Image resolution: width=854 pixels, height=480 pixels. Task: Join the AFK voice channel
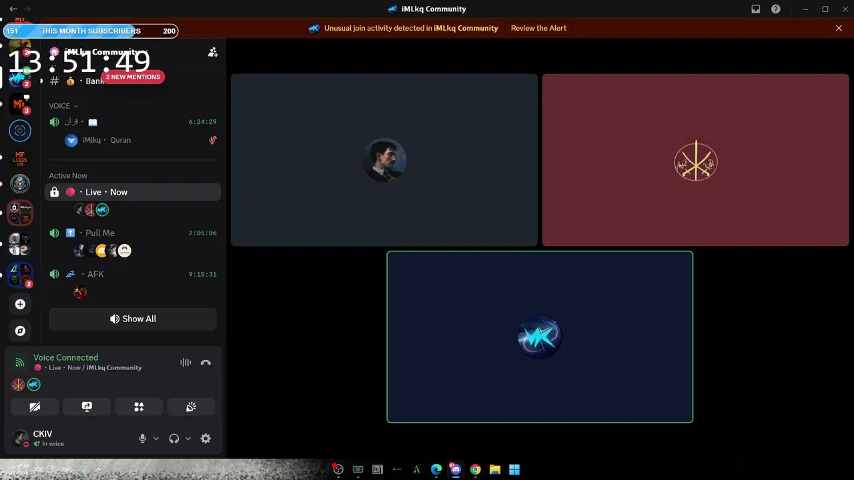point(133,274)
